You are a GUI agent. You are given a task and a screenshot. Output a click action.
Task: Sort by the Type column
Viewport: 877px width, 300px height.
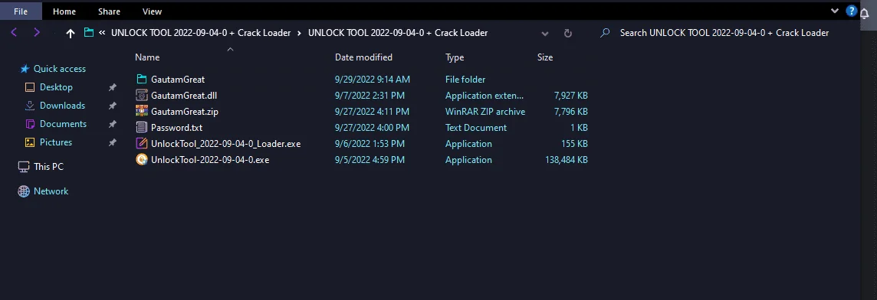[x=454, y=57]
